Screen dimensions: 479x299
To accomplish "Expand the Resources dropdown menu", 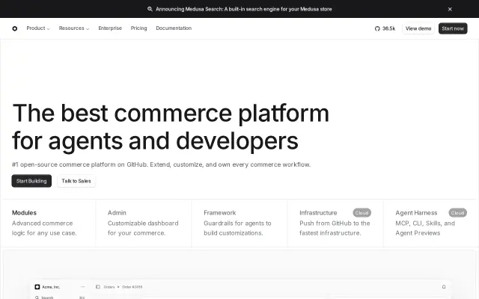I will 74,28.
